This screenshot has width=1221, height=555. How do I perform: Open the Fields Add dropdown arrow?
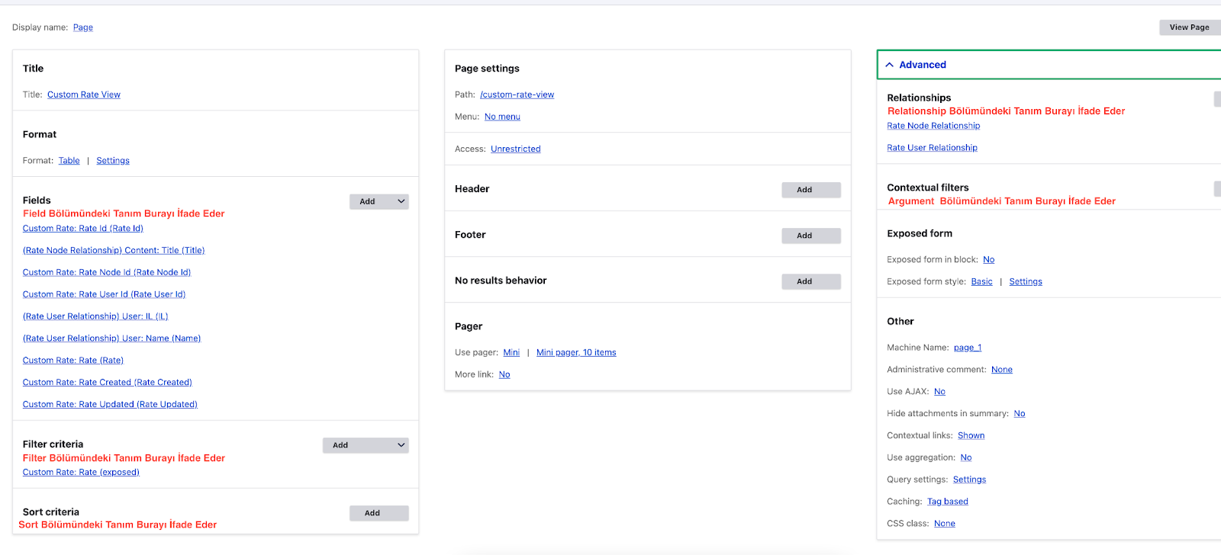click(401, 201)
